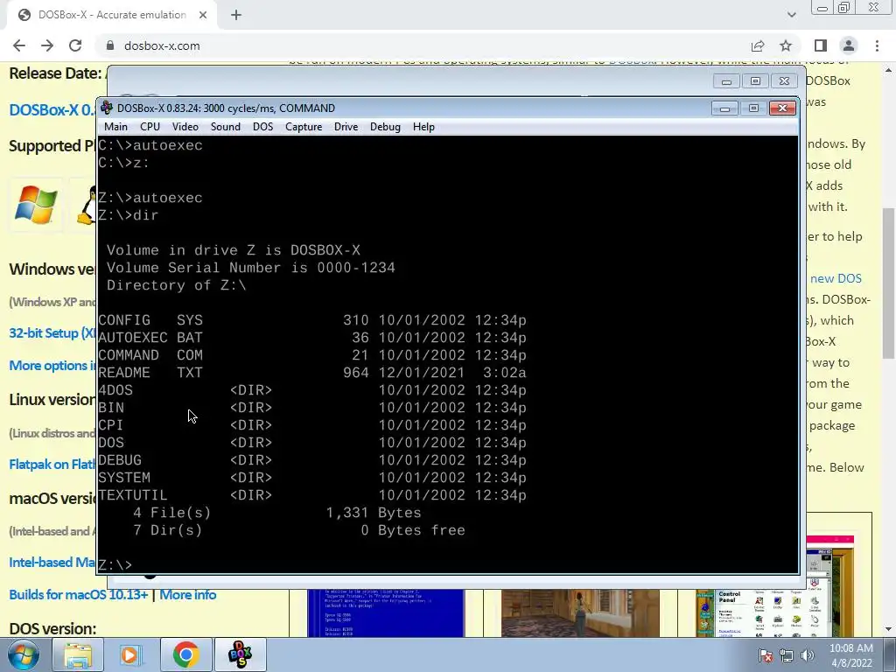
Task: Go back in the Chrome browser
Action: (19, 45)
